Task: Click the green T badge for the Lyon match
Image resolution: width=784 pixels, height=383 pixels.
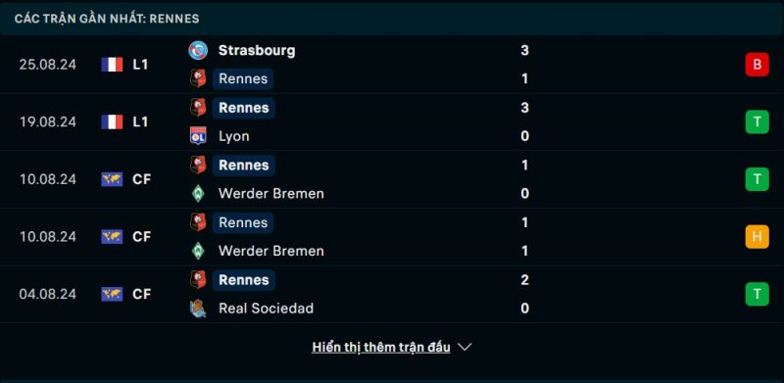Action: 757,122
